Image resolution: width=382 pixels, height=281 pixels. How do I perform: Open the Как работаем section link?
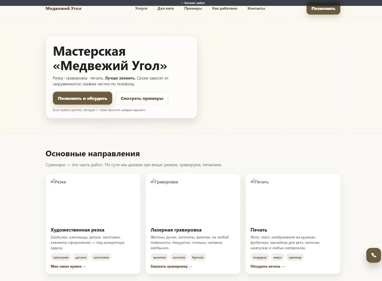[x=225, y=8]
